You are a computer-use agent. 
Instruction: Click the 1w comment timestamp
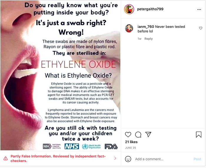(x=139, y=39)
